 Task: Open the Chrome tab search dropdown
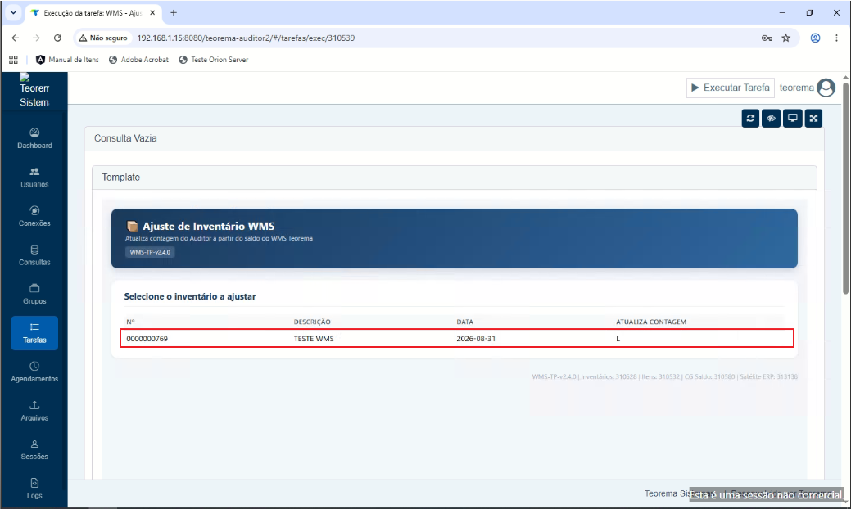(13, 12)
